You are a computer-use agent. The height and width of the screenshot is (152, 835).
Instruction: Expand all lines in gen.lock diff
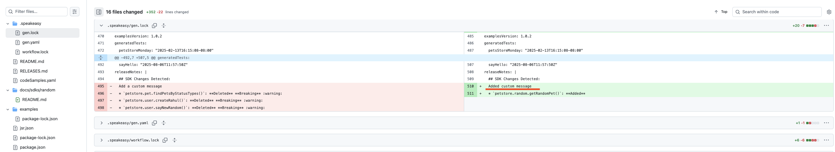click(164, 25)
